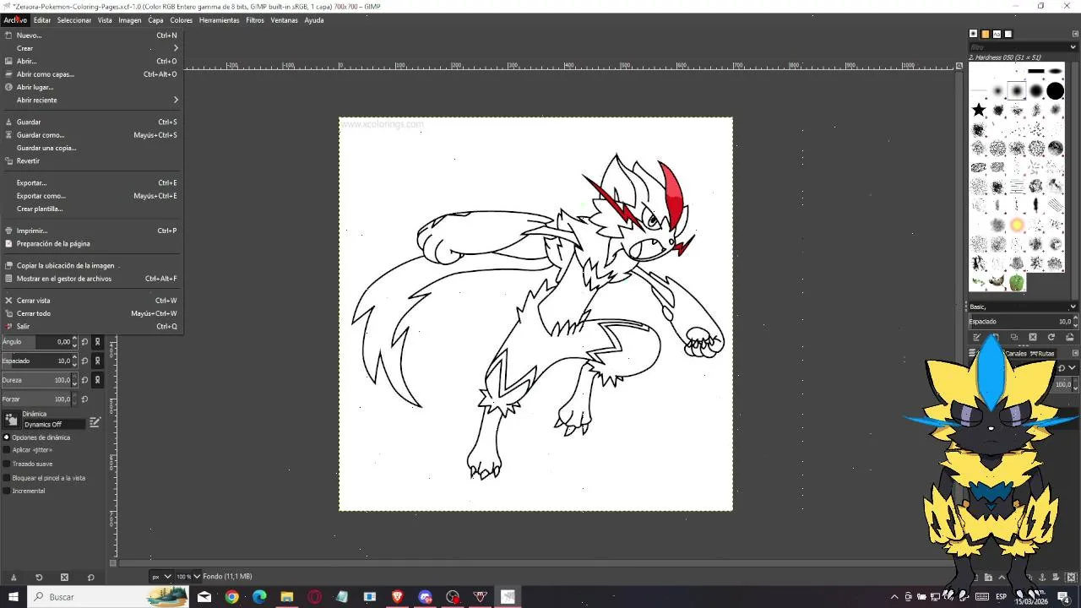Expand the Abrir reciente submenu

[92, 100]
